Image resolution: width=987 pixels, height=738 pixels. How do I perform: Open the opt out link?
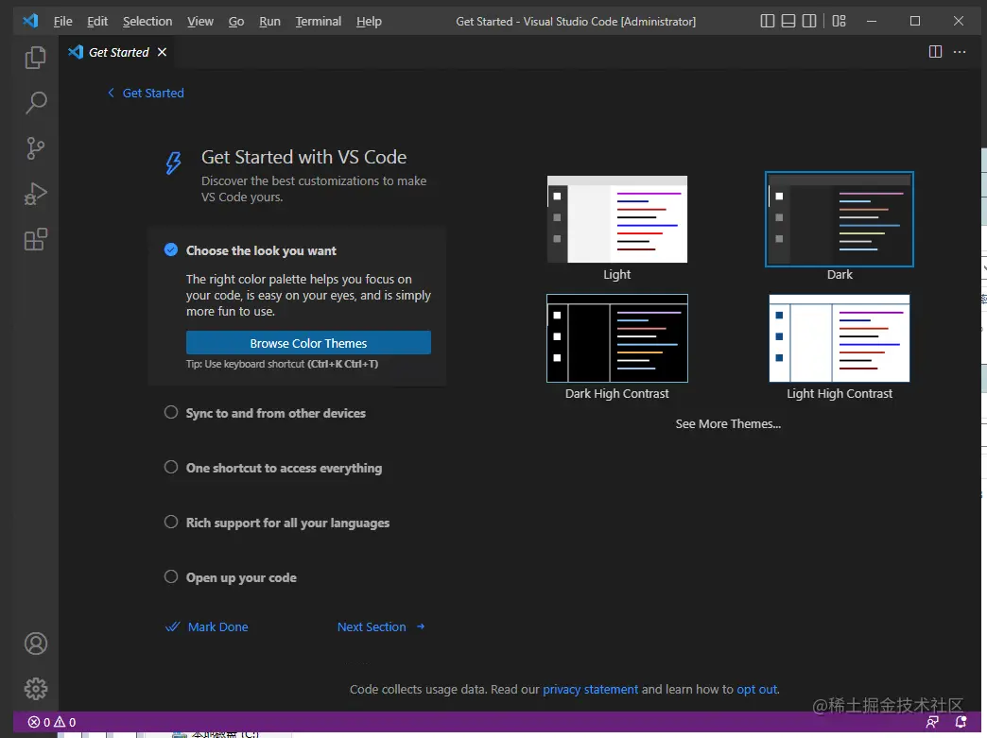click(x=756, y=689)
